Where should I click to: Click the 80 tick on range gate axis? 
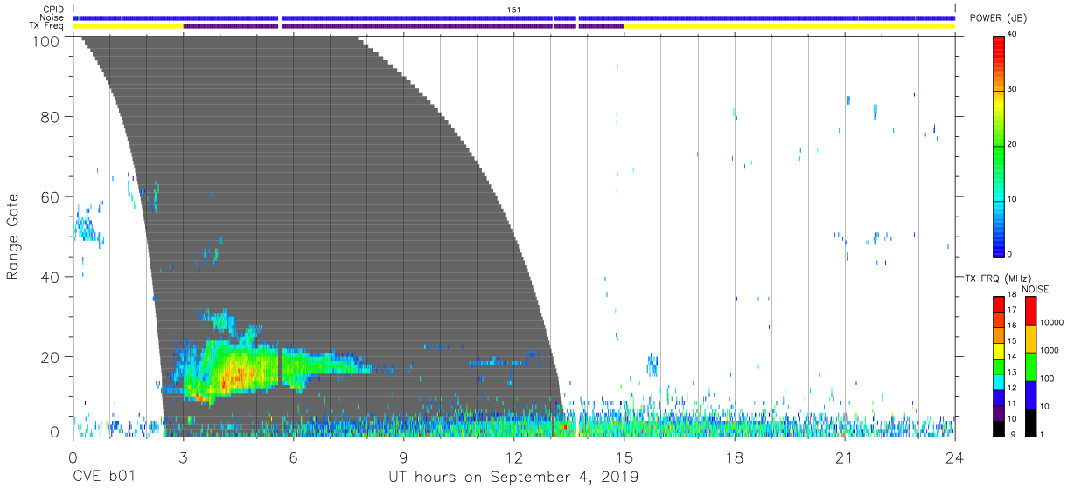tap(51, 117)
